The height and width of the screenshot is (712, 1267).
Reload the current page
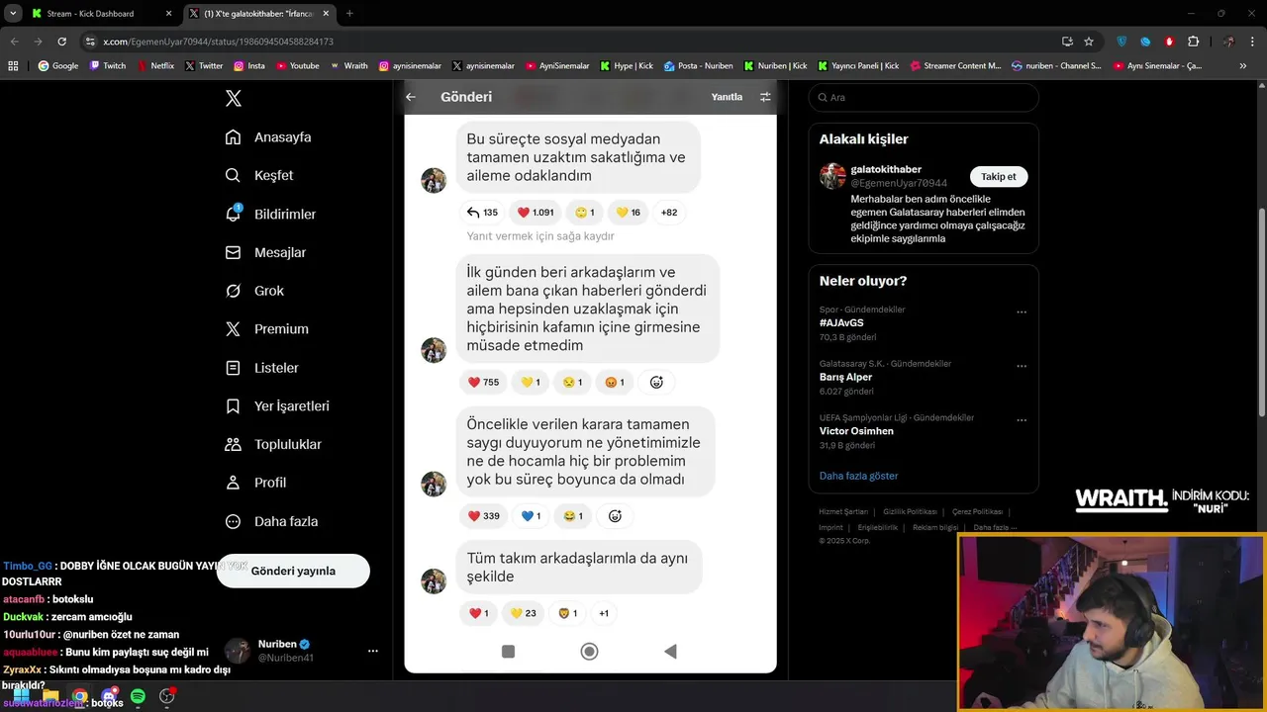coord(61,42)
